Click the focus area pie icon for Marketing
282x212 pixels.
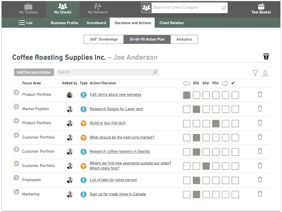click(16, 192)
